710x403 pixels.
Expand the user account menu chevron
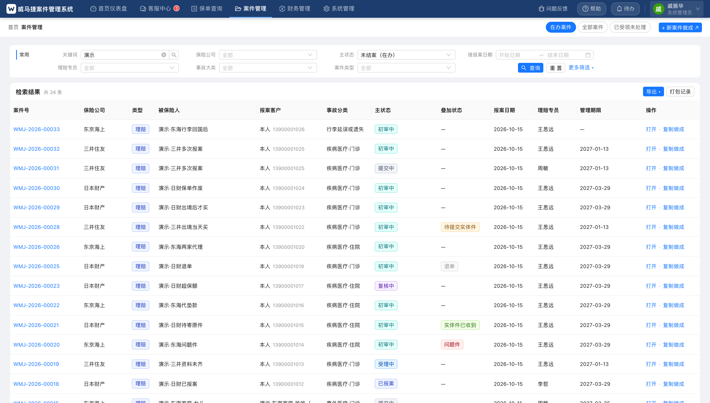tap(698, 9)
